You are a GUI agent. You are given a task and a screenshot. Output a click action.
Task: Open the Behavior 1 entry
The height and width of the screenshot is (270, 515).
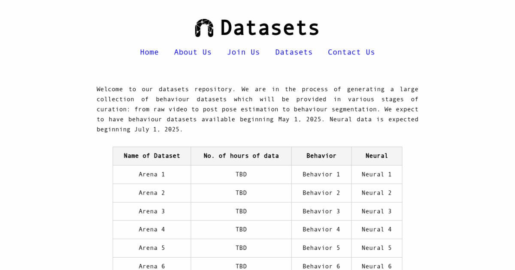pyautogui.click(x=321, y=174)
